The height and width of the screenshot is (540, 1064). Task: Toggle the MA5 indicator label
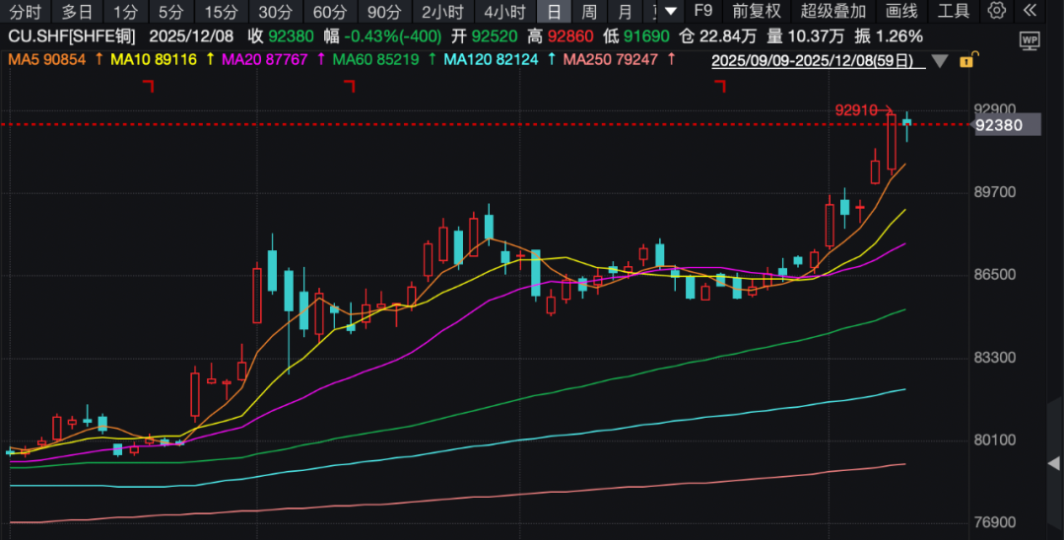click(47, 59)
